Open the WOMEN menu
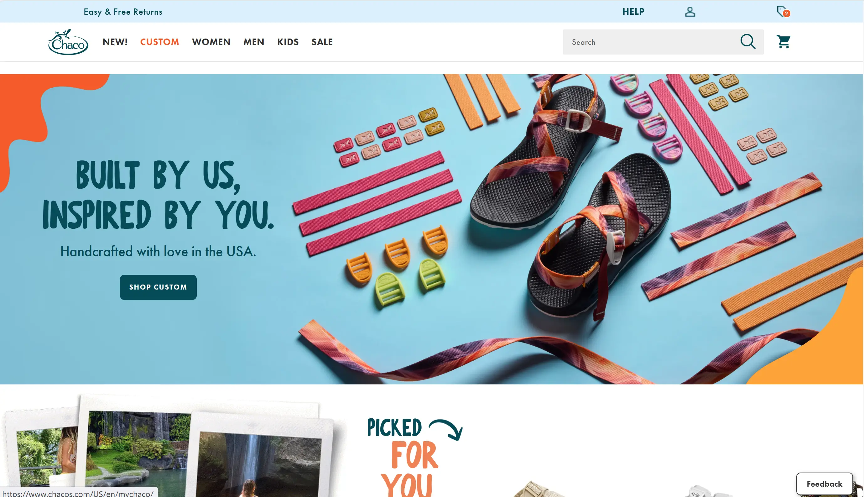The width and height of the screenshot is (864, 497). pyautogui.click(x=211, y=42)
